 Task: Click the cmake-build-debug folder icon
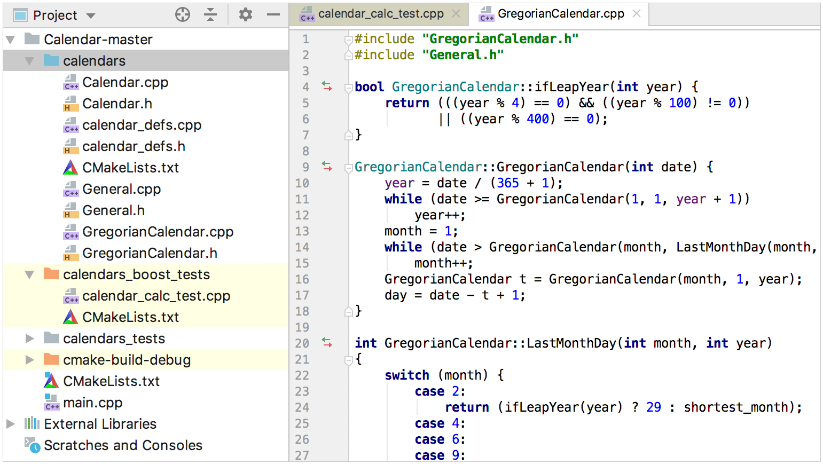coord(51,359)
